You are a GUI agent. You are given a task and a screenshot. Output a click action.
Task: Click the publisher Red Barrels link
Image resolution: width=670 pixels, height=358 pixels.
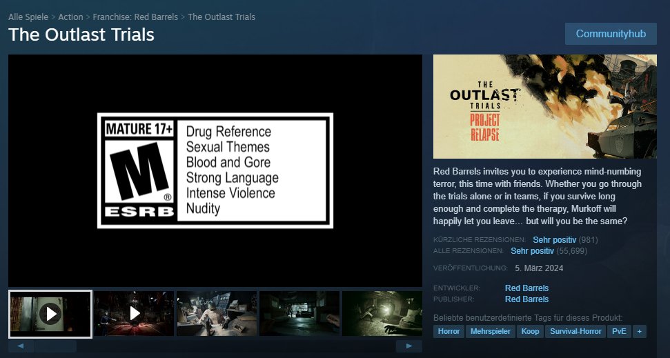[526, 299]
